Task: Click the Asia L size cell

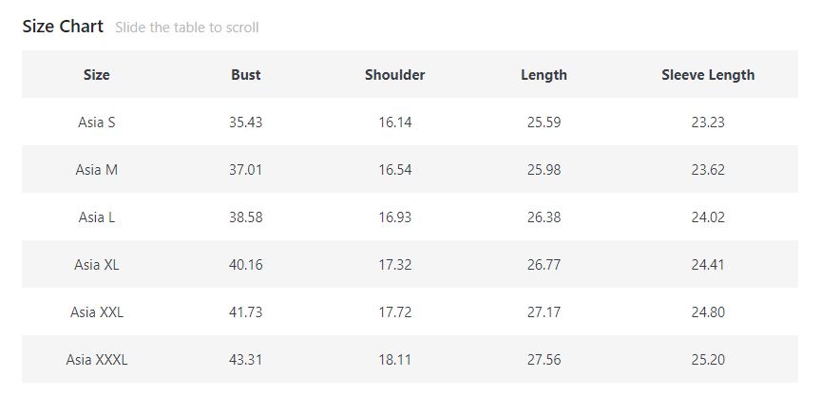Action: tap(97, 217)
